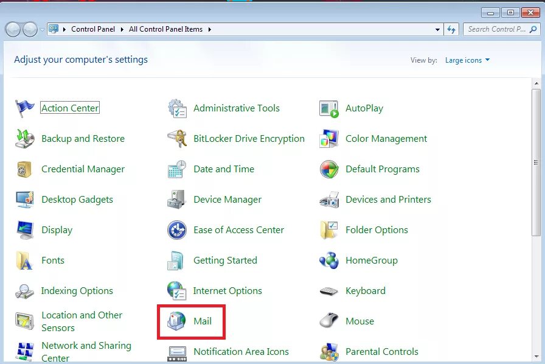Open the Parental Controls icon
545x364 pixels.
pyautogui.click(x=329, y=351)
